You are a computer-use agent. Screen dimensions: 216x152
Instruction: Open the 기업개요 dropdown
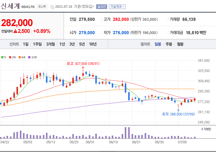point(117,7)
